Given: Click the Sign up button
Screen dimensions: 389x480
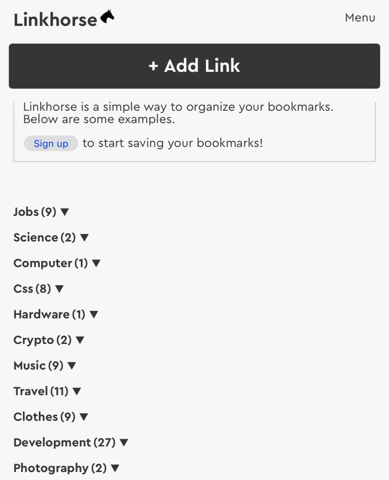Looking at the screenshot, I should click(51, 144).
